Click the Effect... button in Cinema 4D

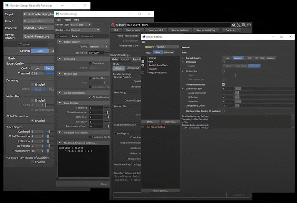(x=150, y=122)
